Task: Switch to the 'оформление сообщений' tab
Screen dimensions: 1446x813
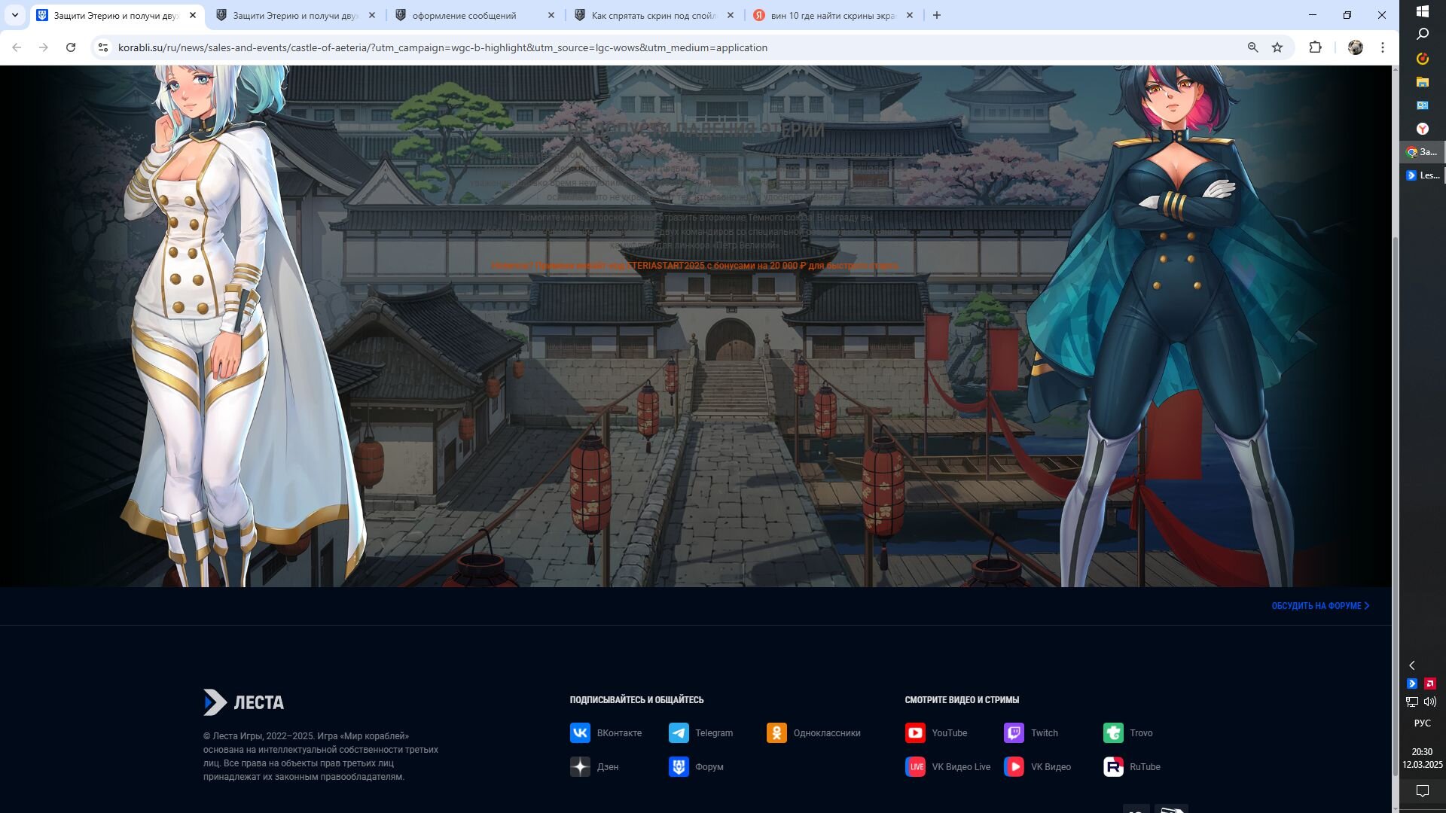Action: 464,15
